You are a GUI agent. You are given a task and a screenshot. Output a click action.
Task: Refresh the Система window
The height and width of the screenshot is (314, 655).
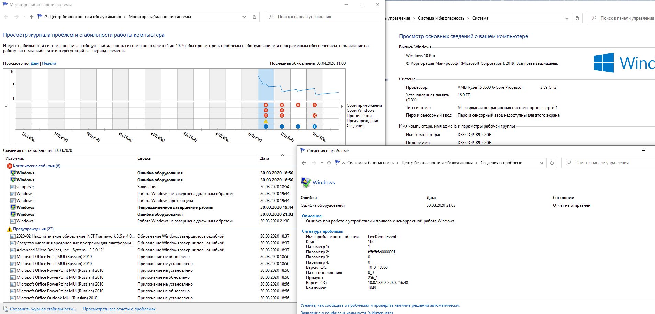coord(577,18)
